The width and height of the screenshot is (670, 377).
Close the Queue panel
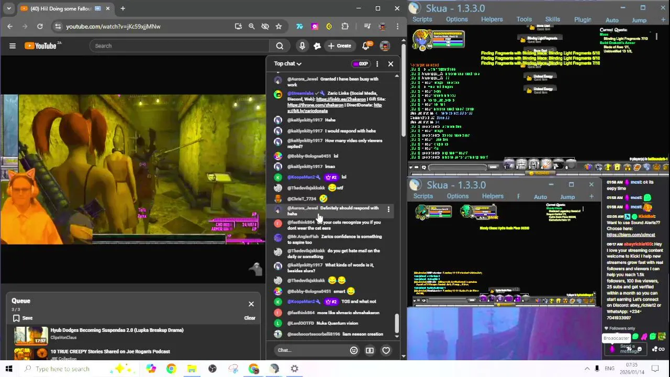251,304
